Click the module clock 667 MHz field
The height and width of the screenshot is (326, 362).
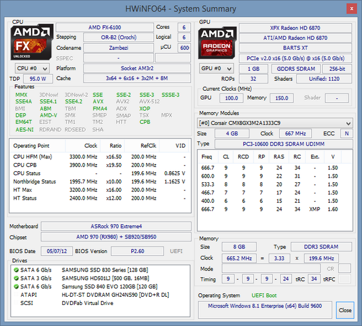[295, 134]
